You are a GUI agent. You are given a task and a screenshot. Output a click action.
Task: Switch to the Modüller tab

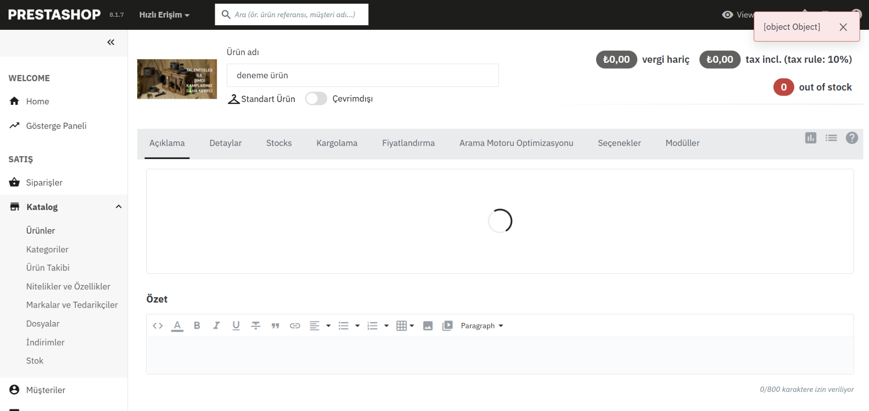pyautogui.click(x=683, y=143)
